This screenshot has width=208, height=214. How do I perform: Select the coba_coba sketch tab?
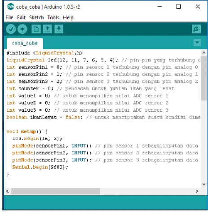tap(25, 43)
